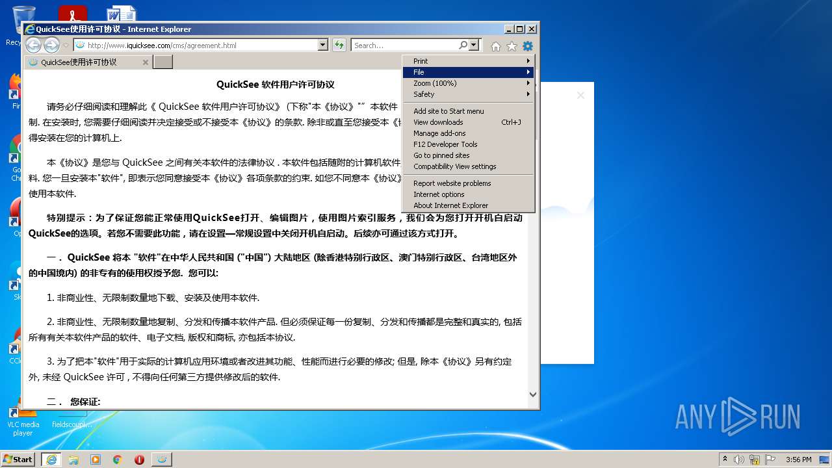The width and height of the screenshot is (832, 468).
Task: Close the white dialog behind the menu
Action: click(580, 96)
